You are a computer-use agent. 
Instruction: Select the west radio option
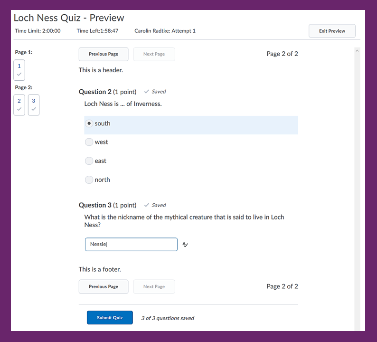tap(89, 142)
